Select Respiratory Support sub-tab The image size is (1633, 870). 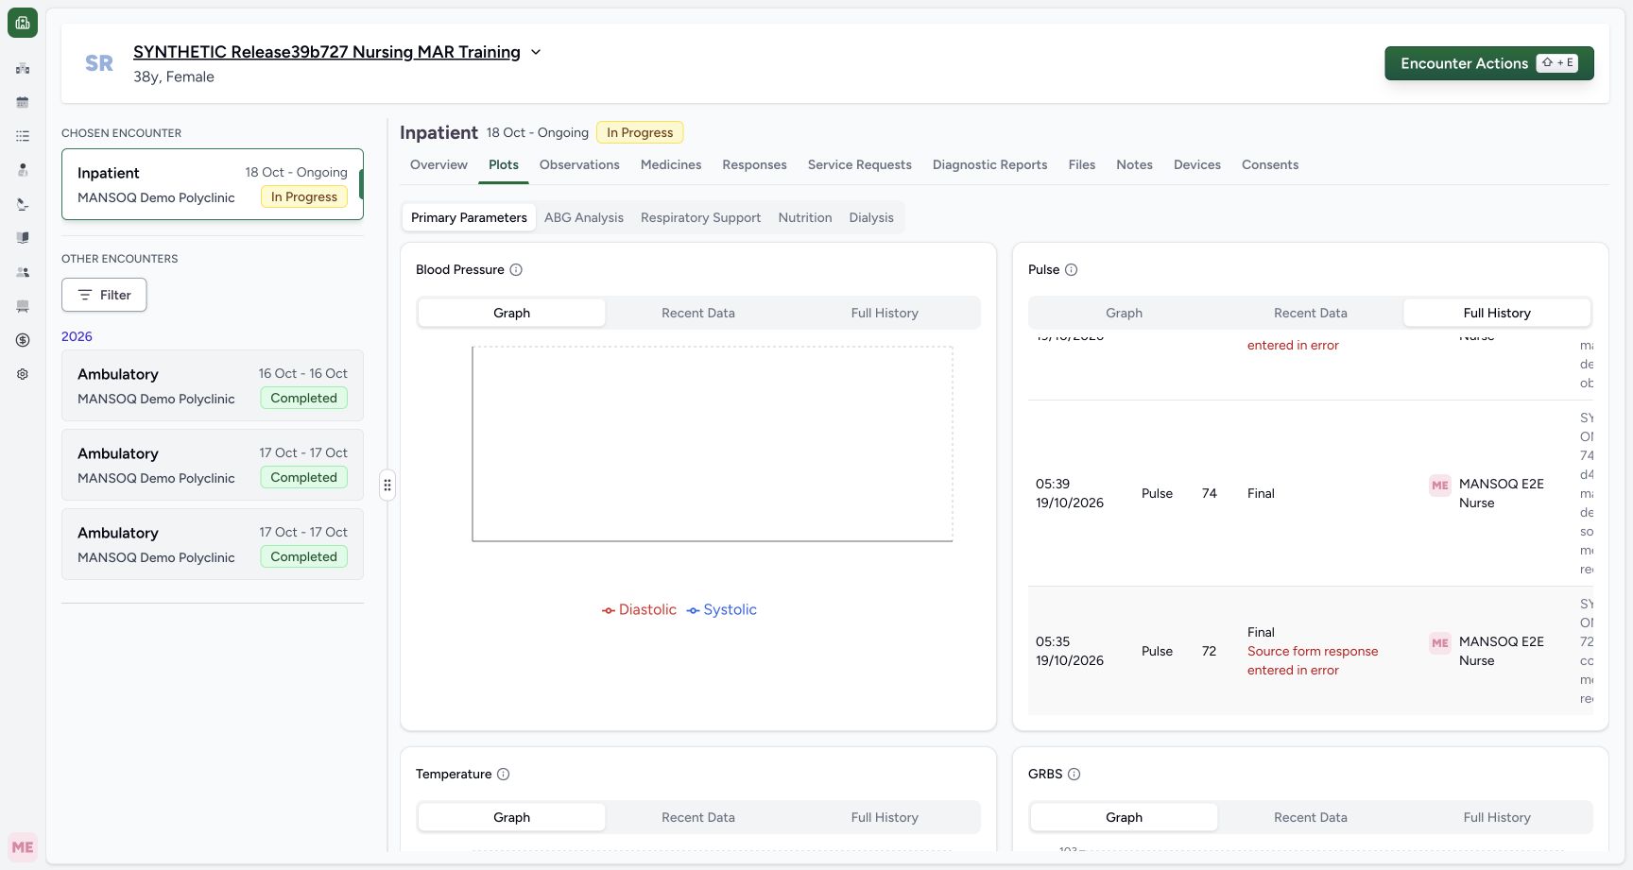(x=700, y=217)
